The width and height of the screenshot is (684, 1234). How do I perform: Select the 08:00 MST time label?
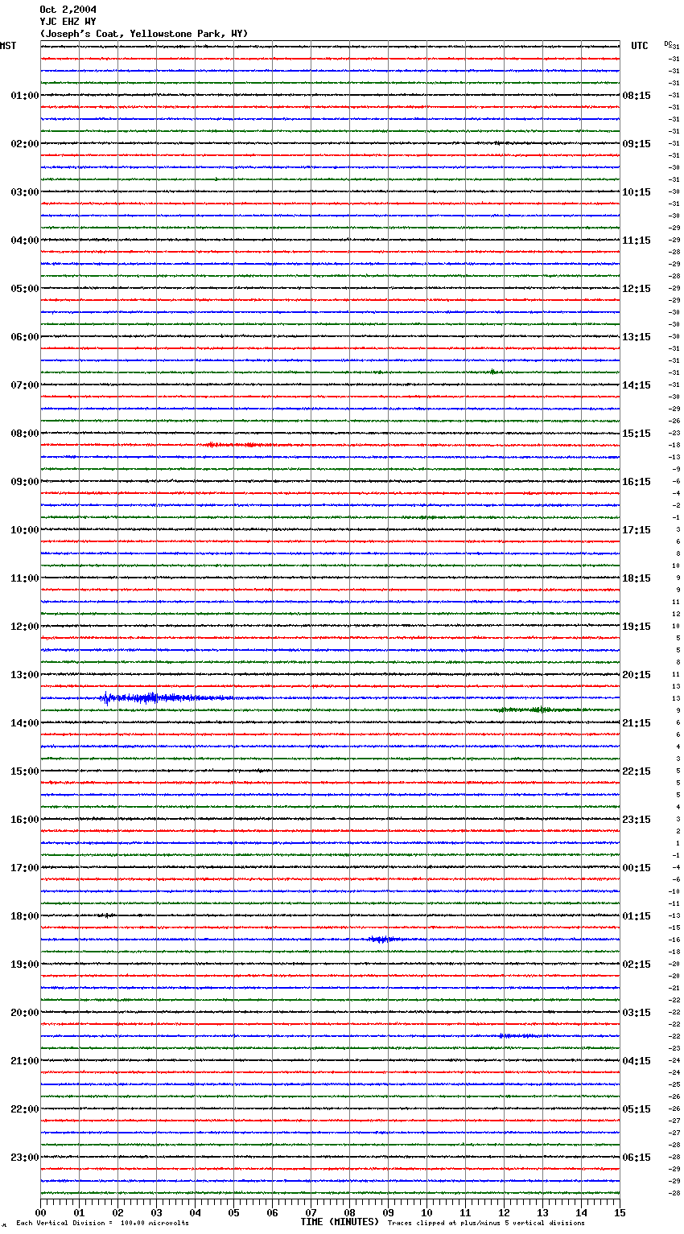(25, 434)
